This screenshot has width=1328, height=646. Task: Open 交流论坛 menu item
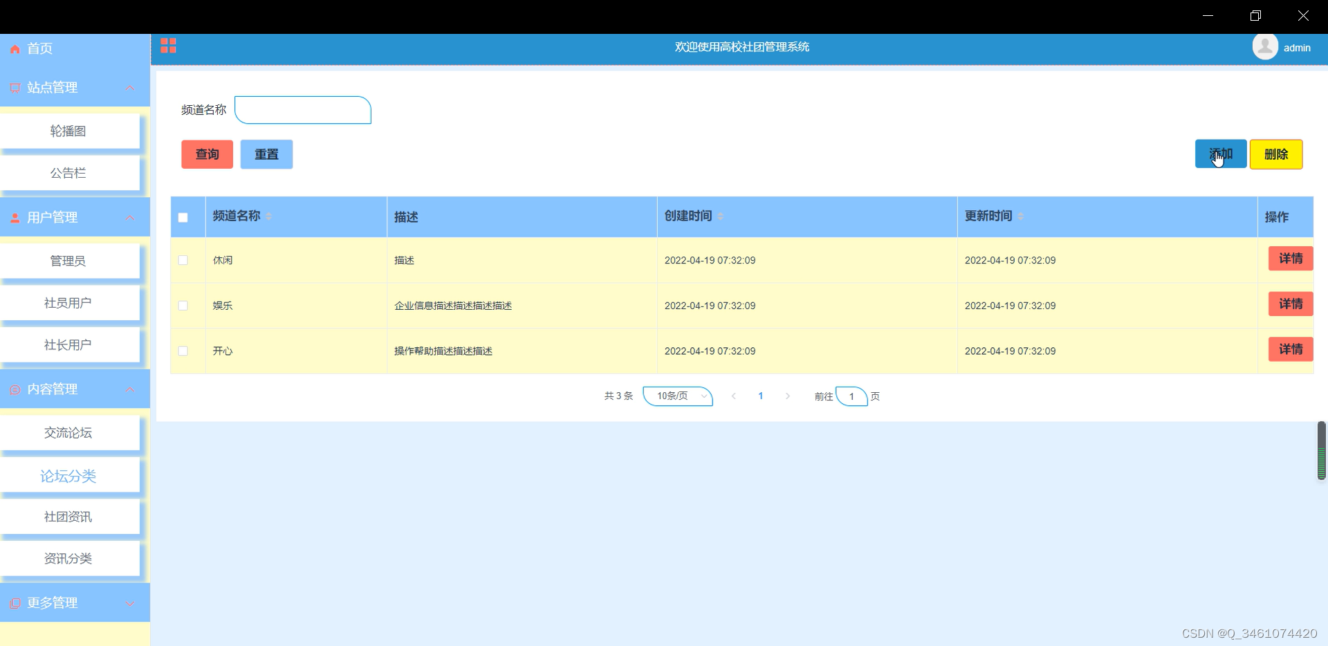click(x=69, y=433)
